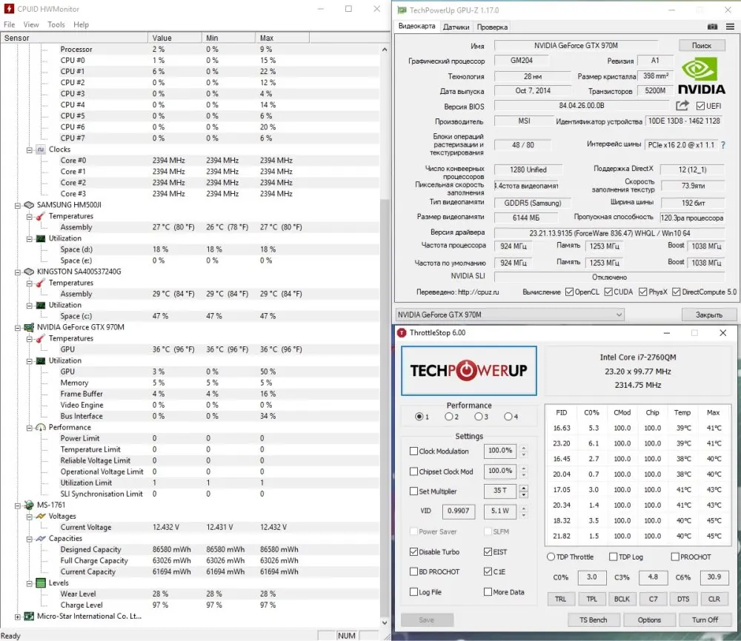The width and height of the screenshot is (741, 641).
Task: Open the Tools menu in HWMonitor
Action: (56, 24)
